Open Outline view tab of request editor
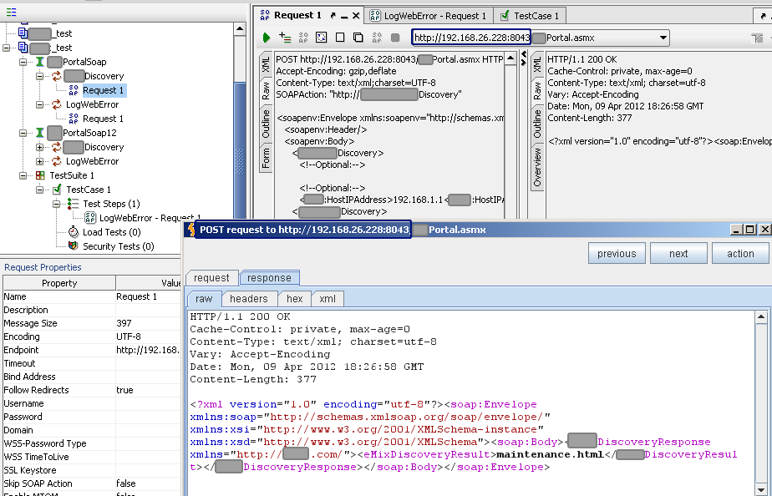Viewport: 772px width, 496px height. [266, 124]
